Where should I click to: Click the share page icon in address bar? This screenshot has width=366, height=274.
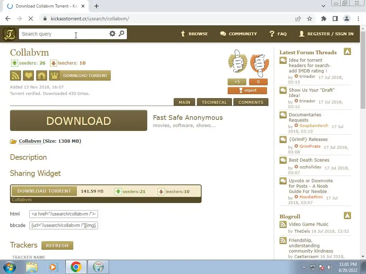click(298, 19)
